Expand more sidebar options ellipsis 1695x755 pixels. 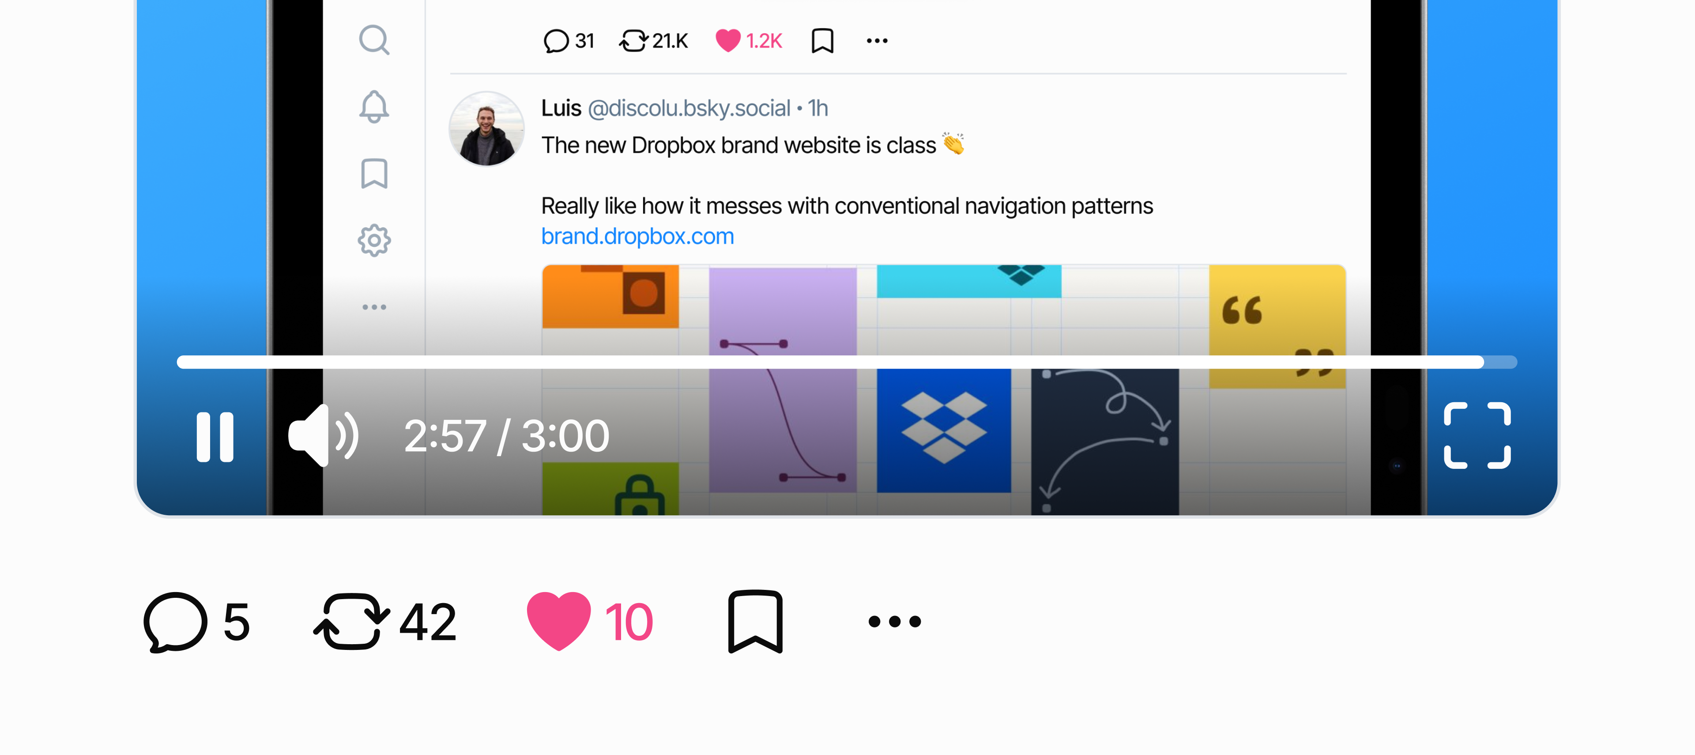[374, 307]
